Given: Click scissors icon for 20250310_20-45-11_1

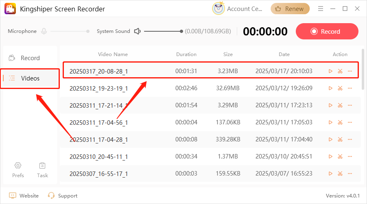Looking at the screenshot, I should tap(340, 156).
